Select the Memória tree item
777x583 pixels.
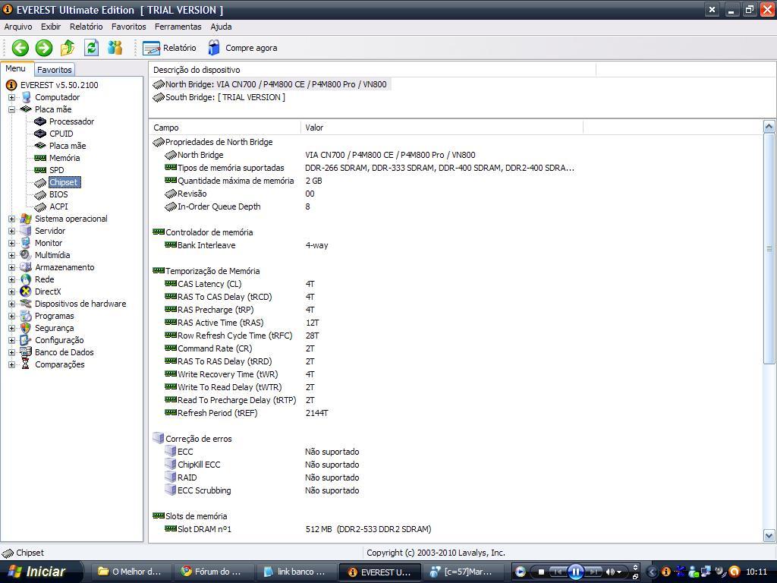[64, 158]
